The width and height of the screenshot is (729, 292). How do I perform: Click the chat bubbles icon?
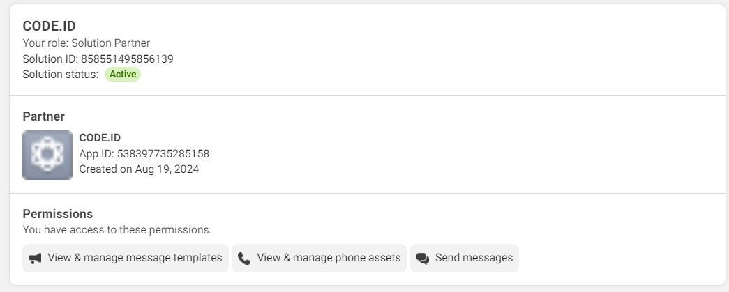(422, 259)
